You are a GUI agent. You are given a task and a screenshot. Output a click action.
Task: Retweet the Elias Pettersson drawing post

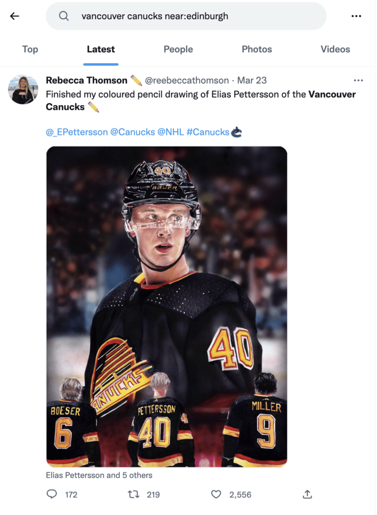tap(134, 494)
